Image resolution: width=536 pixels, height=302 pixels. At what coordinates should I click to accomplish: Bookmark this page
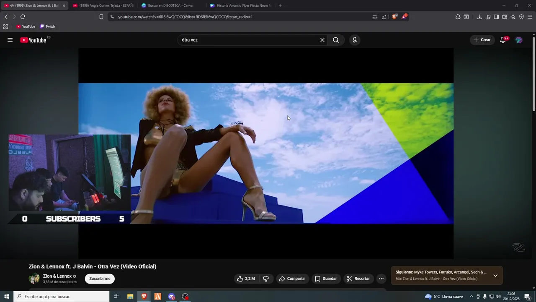point(101,17)
